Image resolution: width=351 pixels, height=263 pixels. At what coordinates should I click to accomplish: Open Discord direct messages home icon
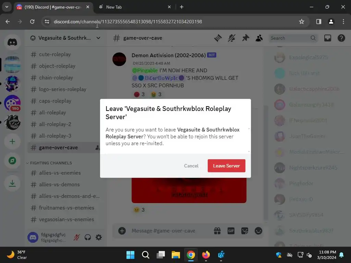(12, 42)
